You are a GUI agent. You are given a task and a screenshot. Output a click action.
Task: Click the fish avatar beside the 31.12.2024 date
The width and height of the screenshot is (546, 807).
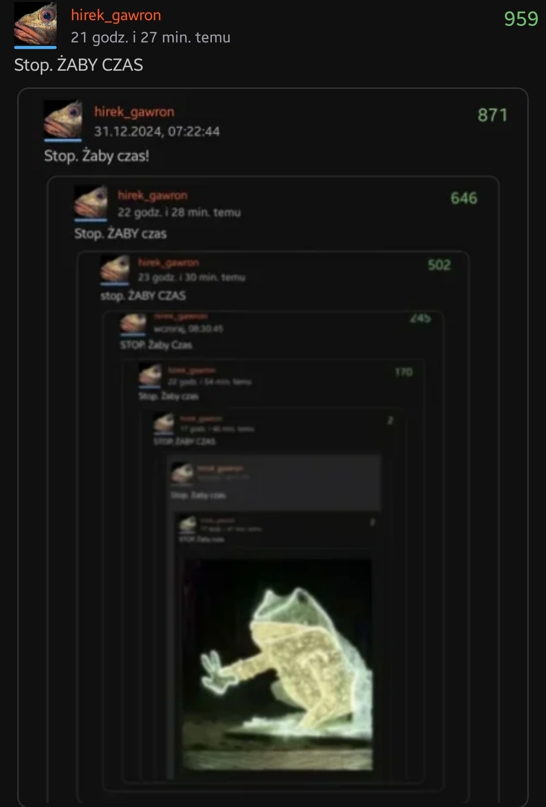[63, 119]
